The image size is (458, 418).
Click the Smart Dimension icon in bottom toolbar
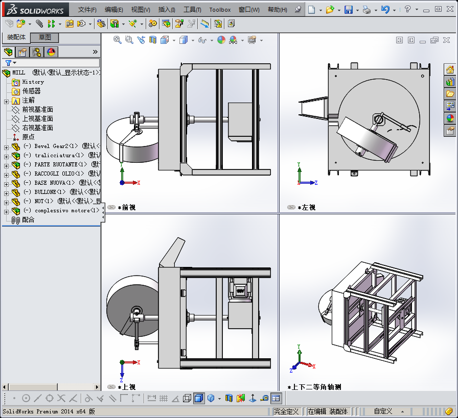[152, 398]
